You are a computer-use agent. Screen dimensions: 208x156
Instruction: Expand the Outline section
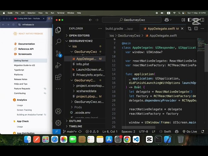coord(85,121)
